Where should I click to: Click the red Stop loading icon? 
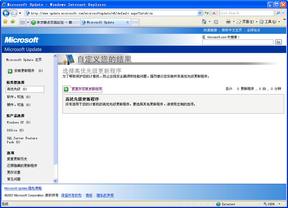coord(214,13)
